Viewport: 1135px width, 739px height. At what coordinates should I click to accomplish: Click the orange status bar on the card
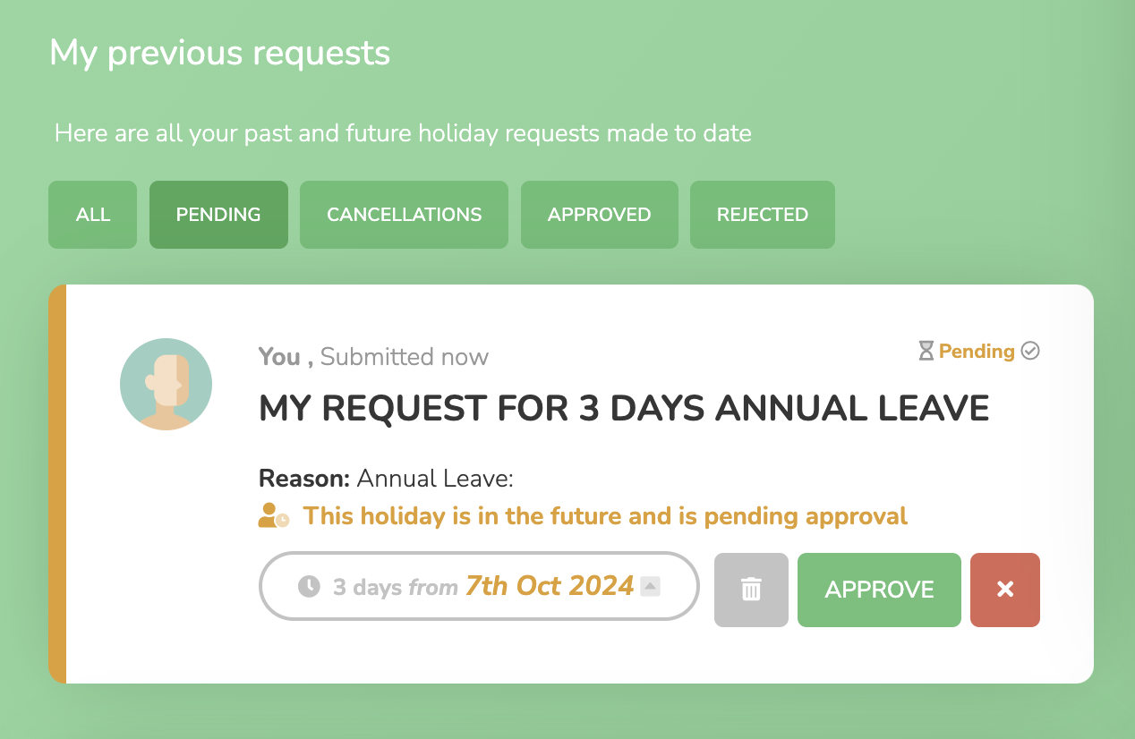(57, 484)
